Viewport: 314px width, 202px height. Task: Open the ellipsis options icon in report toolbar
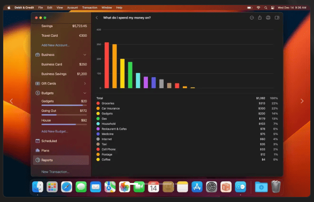252,18
